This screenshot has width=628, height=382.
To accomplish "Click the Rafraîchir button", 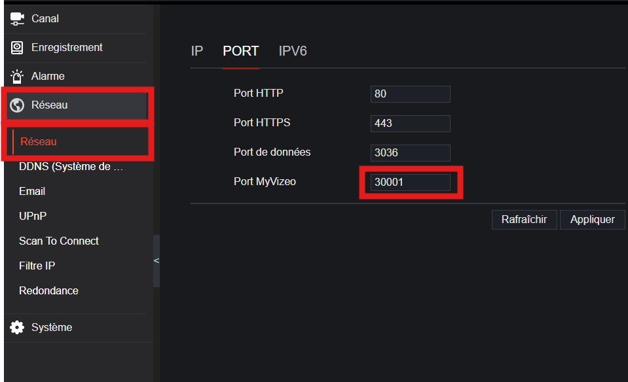I will 525,220.
